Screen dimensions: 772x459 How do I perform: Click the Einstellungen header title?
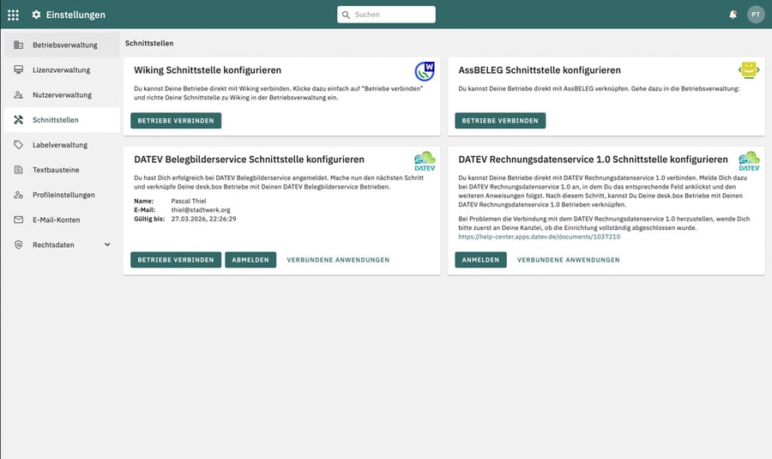click(x=75, y=15)
